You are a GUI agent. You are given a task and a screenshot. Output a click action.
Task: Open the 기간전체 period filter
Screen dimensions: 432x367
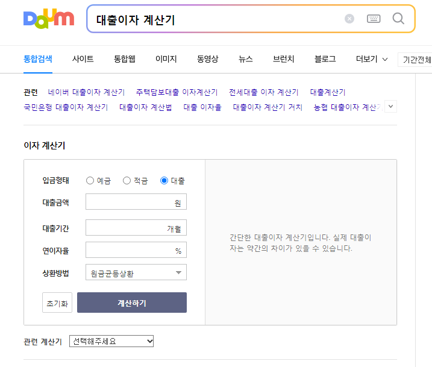(x=416, y=60)
